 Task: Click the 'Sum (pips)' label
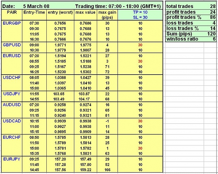179,34
